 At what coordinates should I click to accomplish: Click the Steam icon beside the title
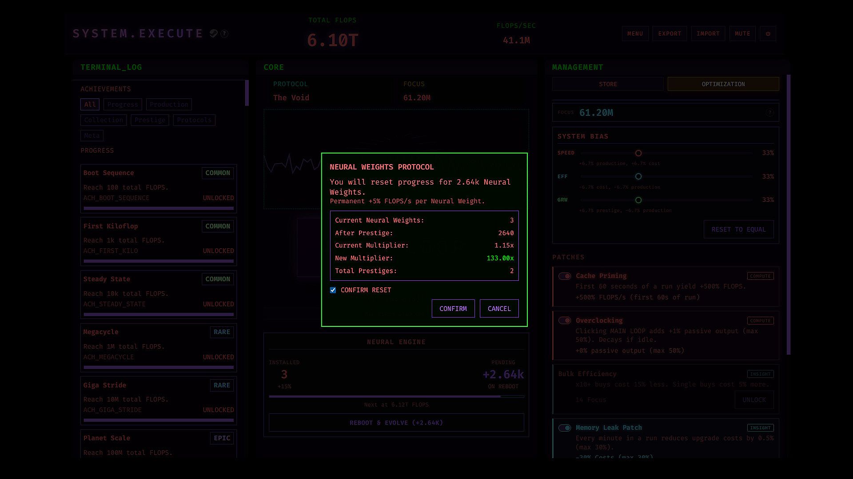click(x=214, y=34)
